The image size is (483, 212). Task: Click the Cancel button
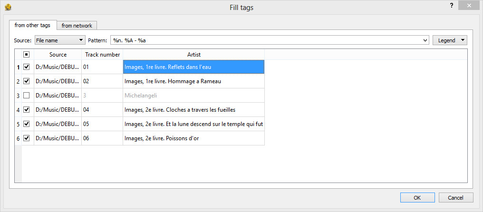(456, 198)
